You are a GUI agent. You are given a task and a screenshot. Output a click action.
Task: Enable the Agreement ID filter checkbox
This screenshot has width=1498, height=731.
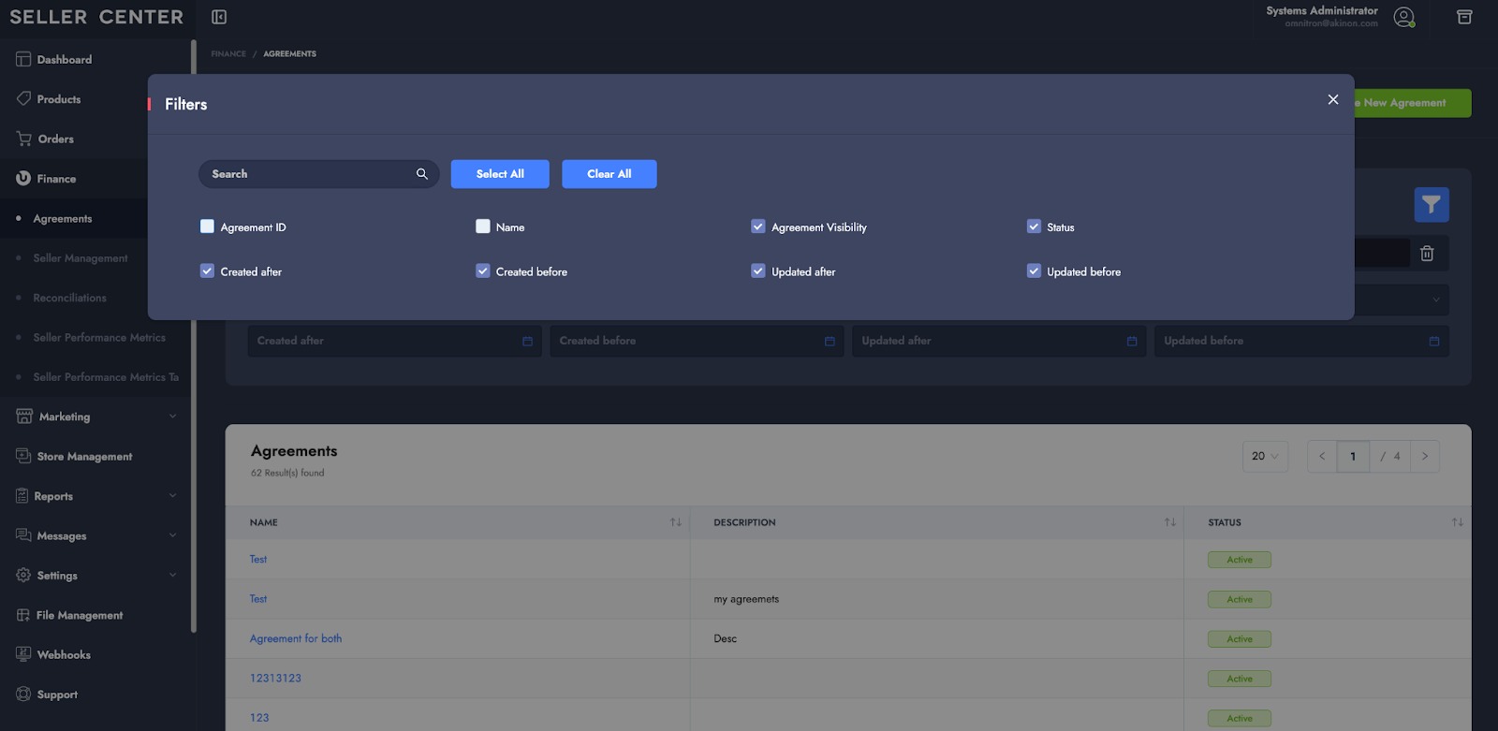pyautogui.click(x=208, y=227)
